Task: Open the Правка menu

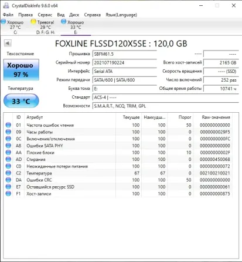Action: [x=25, y=15]
